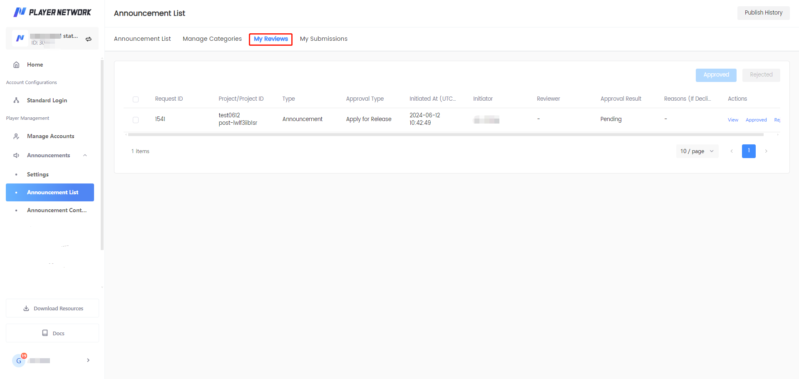Screen dimensions: 799x379
Task: Click the horizontal table scrollbar
Action: (445, 135)
